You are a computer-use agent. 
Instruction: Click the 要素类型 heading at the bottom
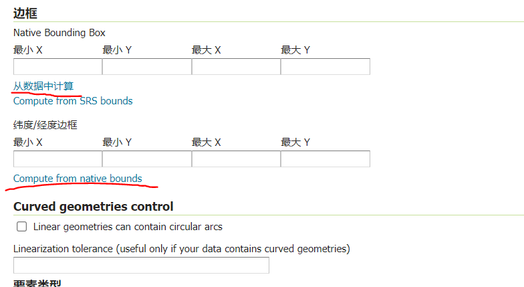pyautogui.click(x=37, y=284)
